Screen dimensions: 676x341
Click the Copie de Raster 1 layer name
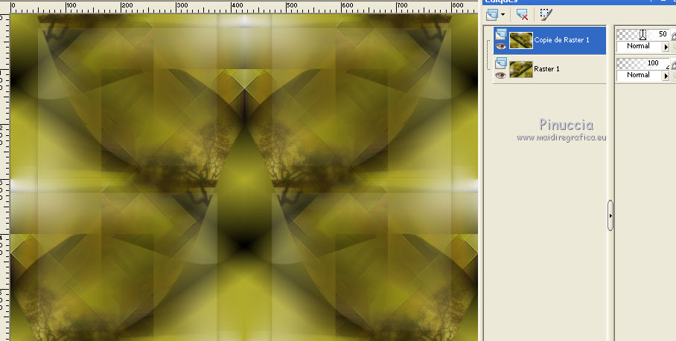[x=562, y=40]
